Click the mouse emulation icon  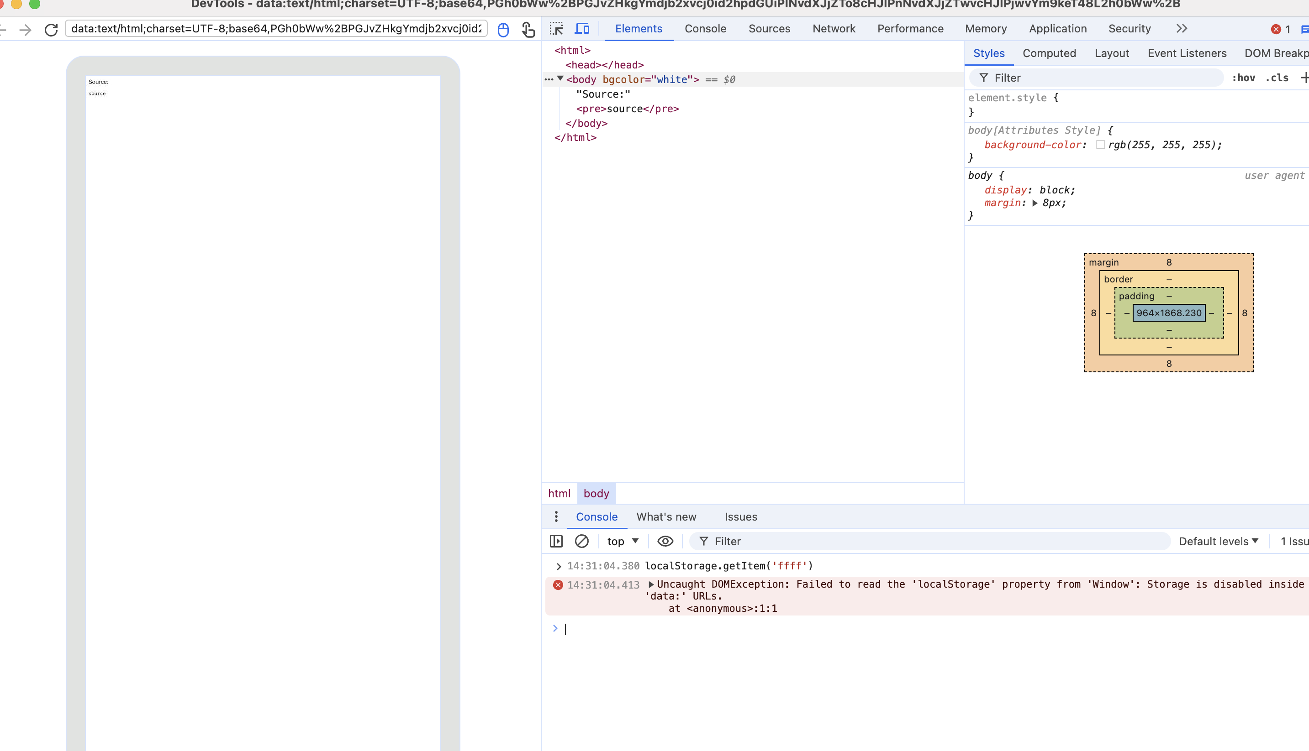point(503,30)
